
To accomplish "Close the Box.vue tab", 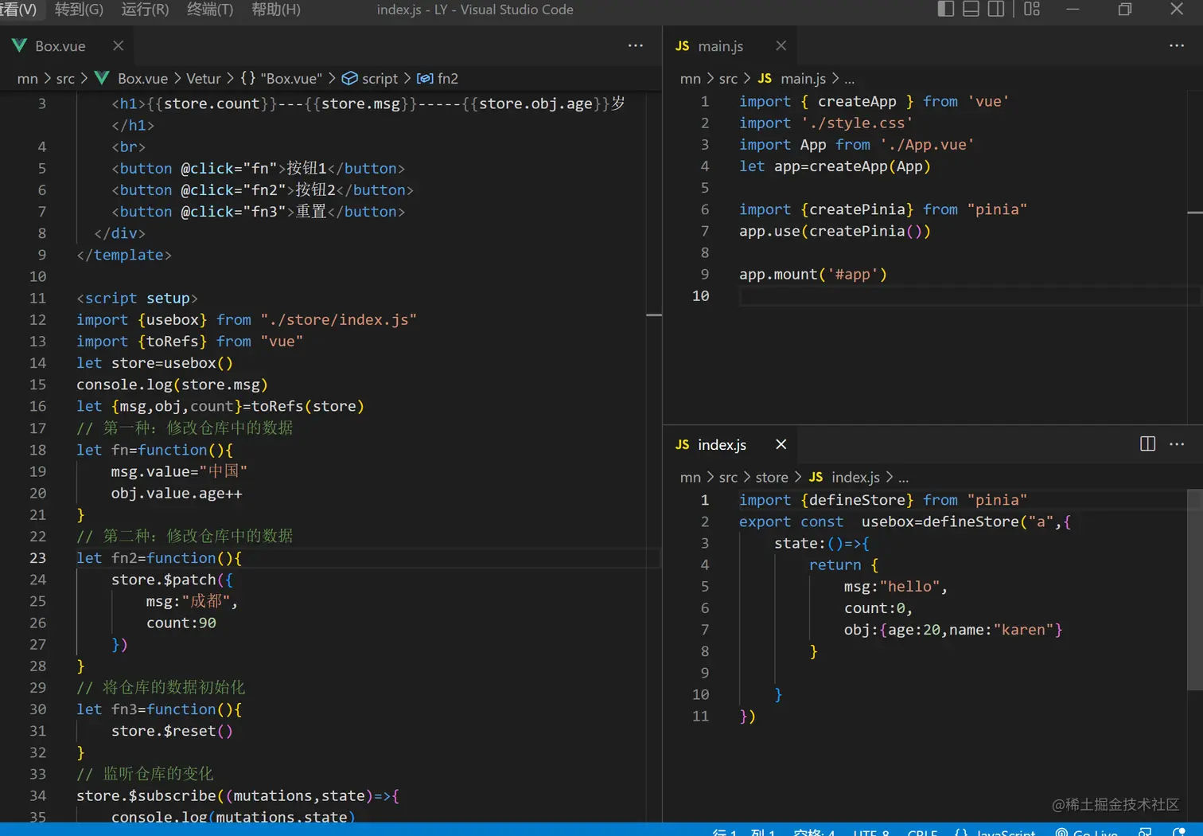I will 118,45.
